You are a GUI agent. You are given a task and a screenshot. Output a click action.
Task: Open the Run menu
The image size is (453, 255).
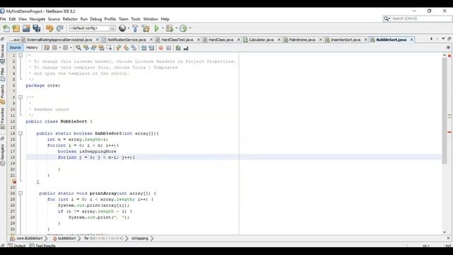coord(84,19)
